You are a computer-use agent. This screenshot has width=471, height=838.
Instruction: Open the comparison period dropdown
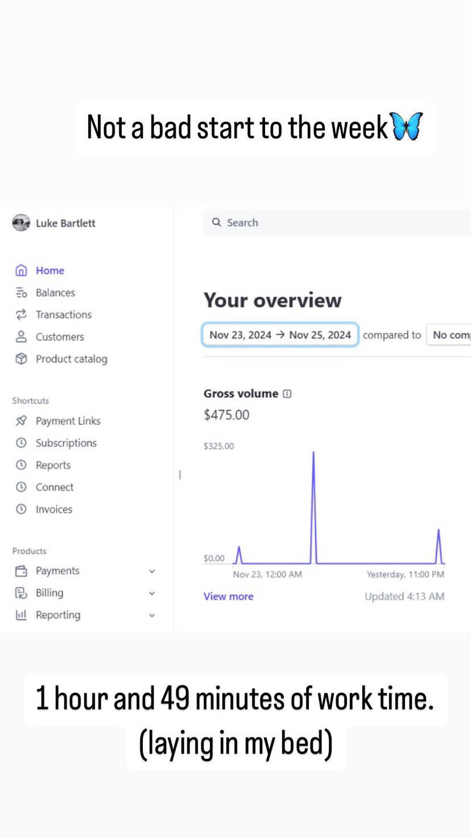[449, 335]
